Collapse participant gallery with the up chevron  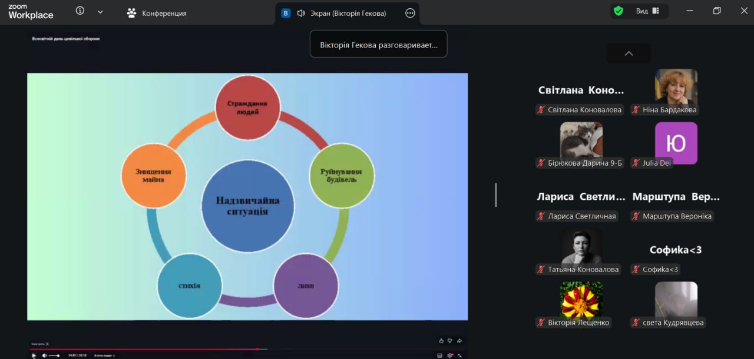point(629,53)
